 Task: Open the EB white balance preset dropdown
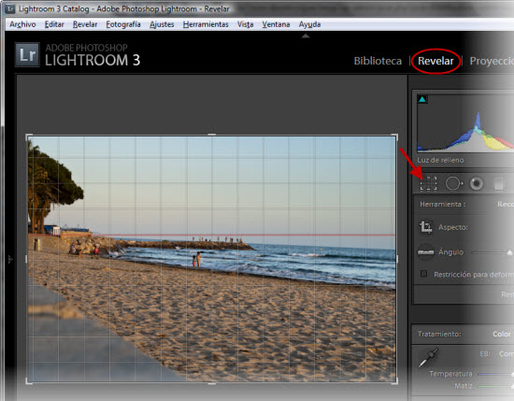[x=507, y=354]
